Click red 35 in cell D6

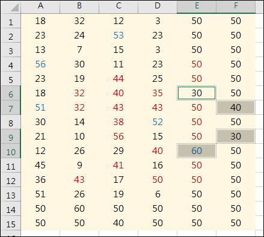(x=158, y=93)
